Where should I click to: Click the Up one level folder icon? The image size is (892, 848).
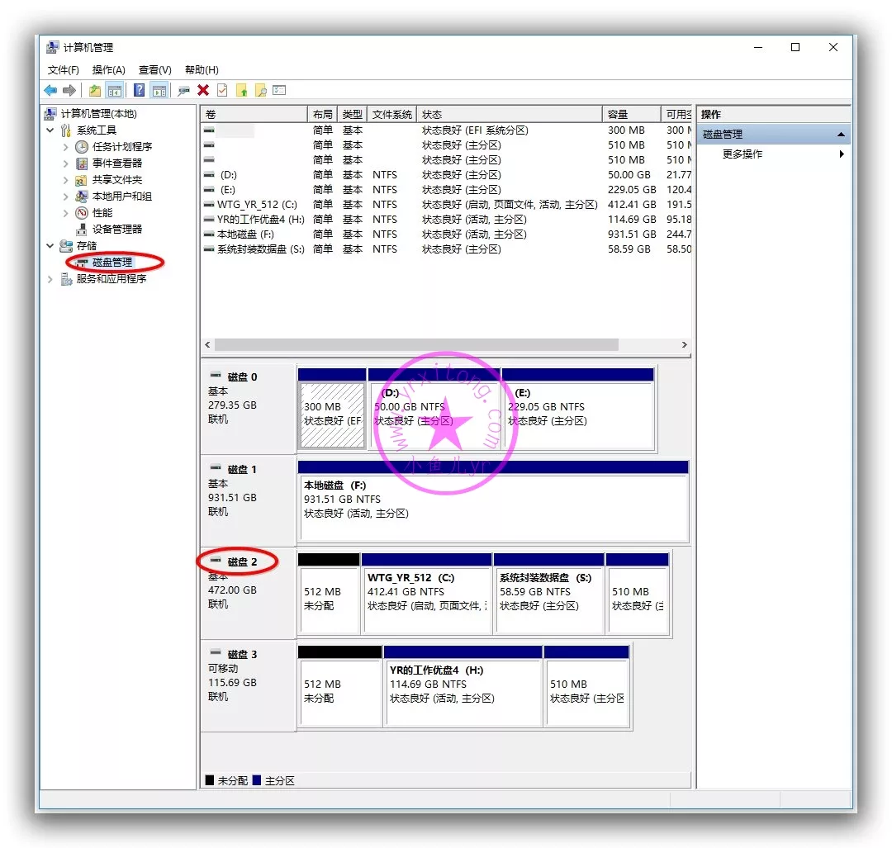tap(95, 91)
